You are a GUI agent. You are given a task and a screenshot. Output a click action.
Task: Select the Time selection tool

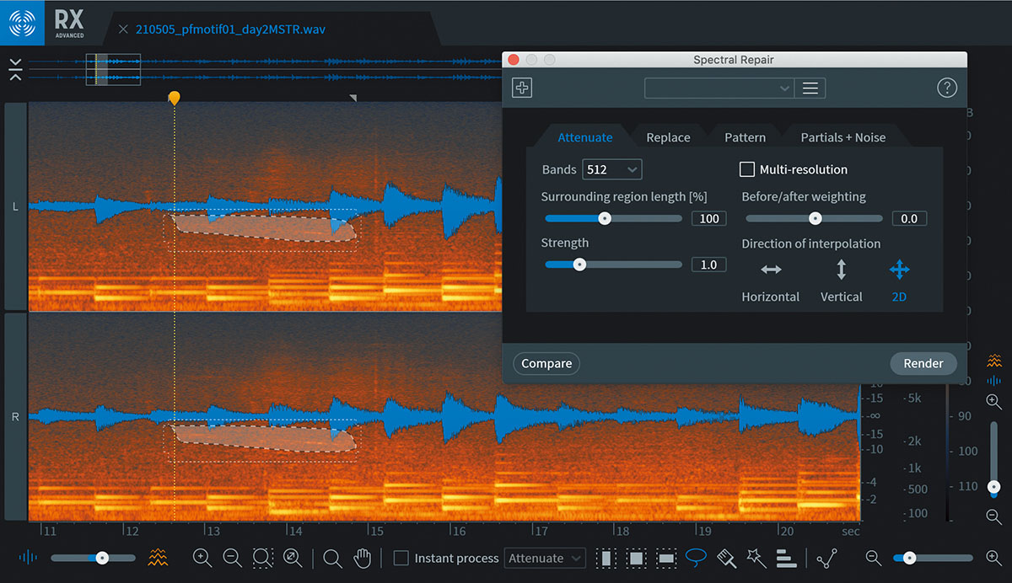[x=605, y=558]
